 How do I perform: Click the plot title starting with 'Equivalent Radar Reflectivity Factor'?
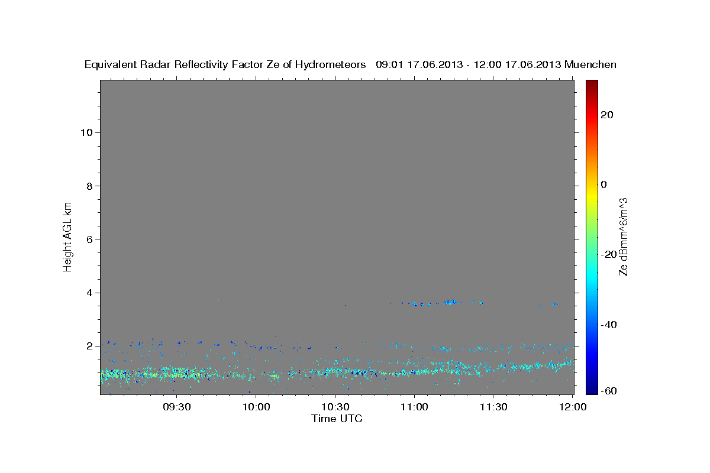[350, 64]
